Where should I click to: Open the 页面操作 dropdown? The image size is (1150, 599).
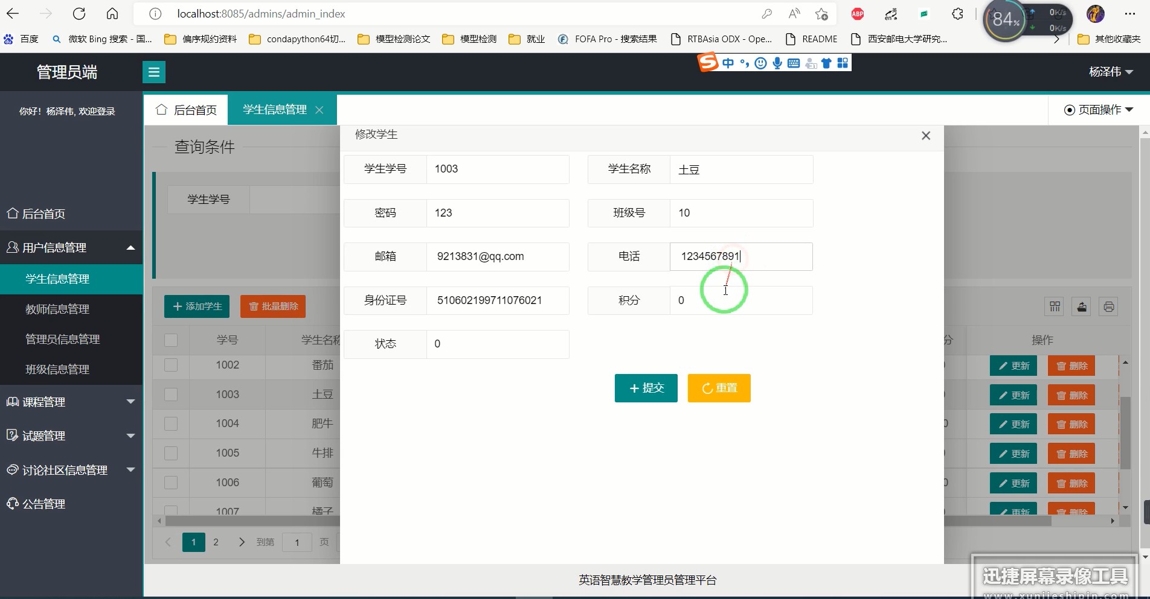coord(1098,110)
